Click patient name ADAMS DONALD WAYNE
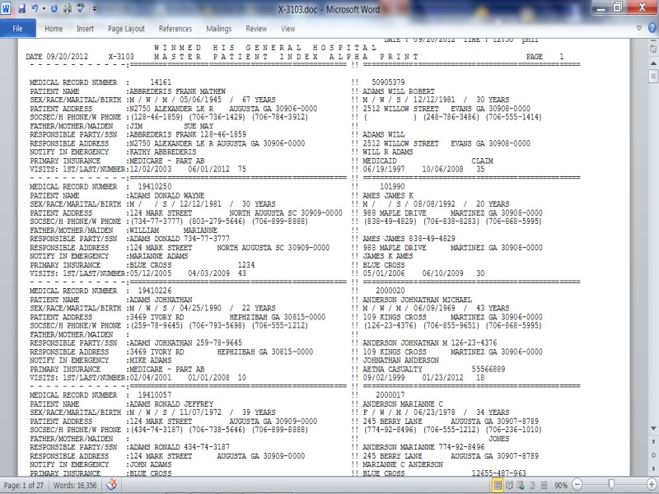Viewport: 659px width, 494px height. [167, 195]
